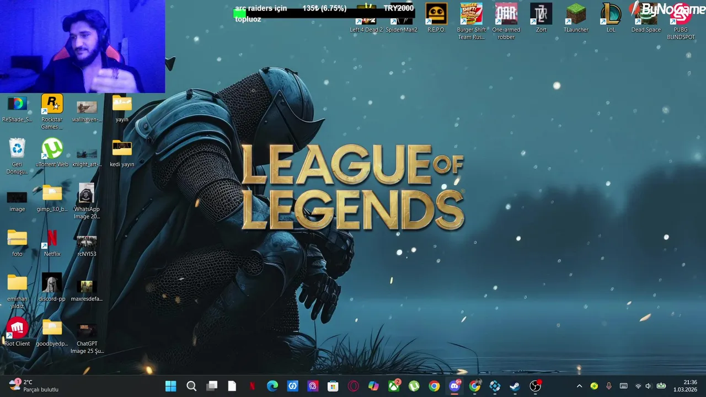
Task: Open the Geri Dönüşüm recycle bin
Action: pos(17,157)
